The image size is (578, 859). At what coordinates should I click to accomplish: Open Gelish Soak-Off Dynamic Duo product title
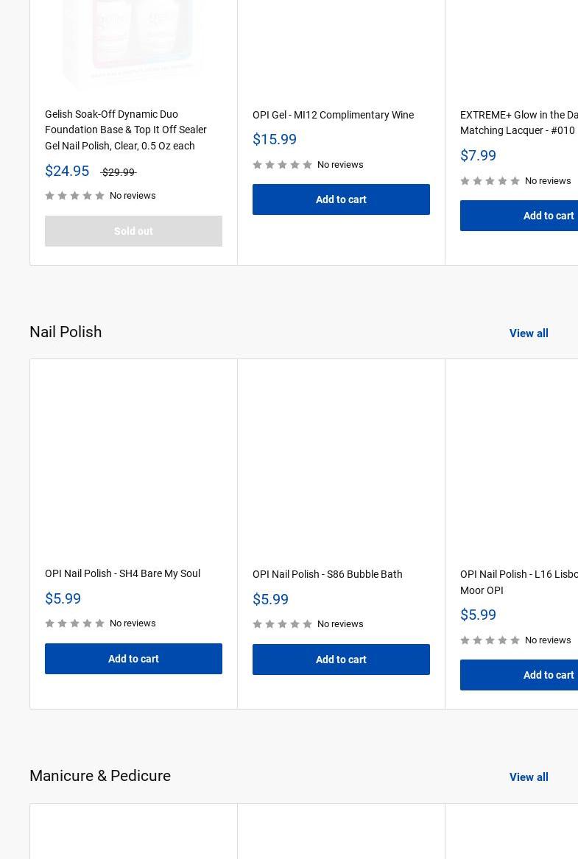pos(125,130)
